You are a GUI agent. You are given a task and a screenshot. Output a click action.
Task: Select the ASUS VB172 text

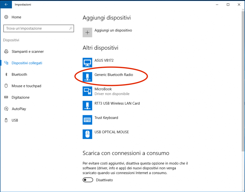(104, 60)
